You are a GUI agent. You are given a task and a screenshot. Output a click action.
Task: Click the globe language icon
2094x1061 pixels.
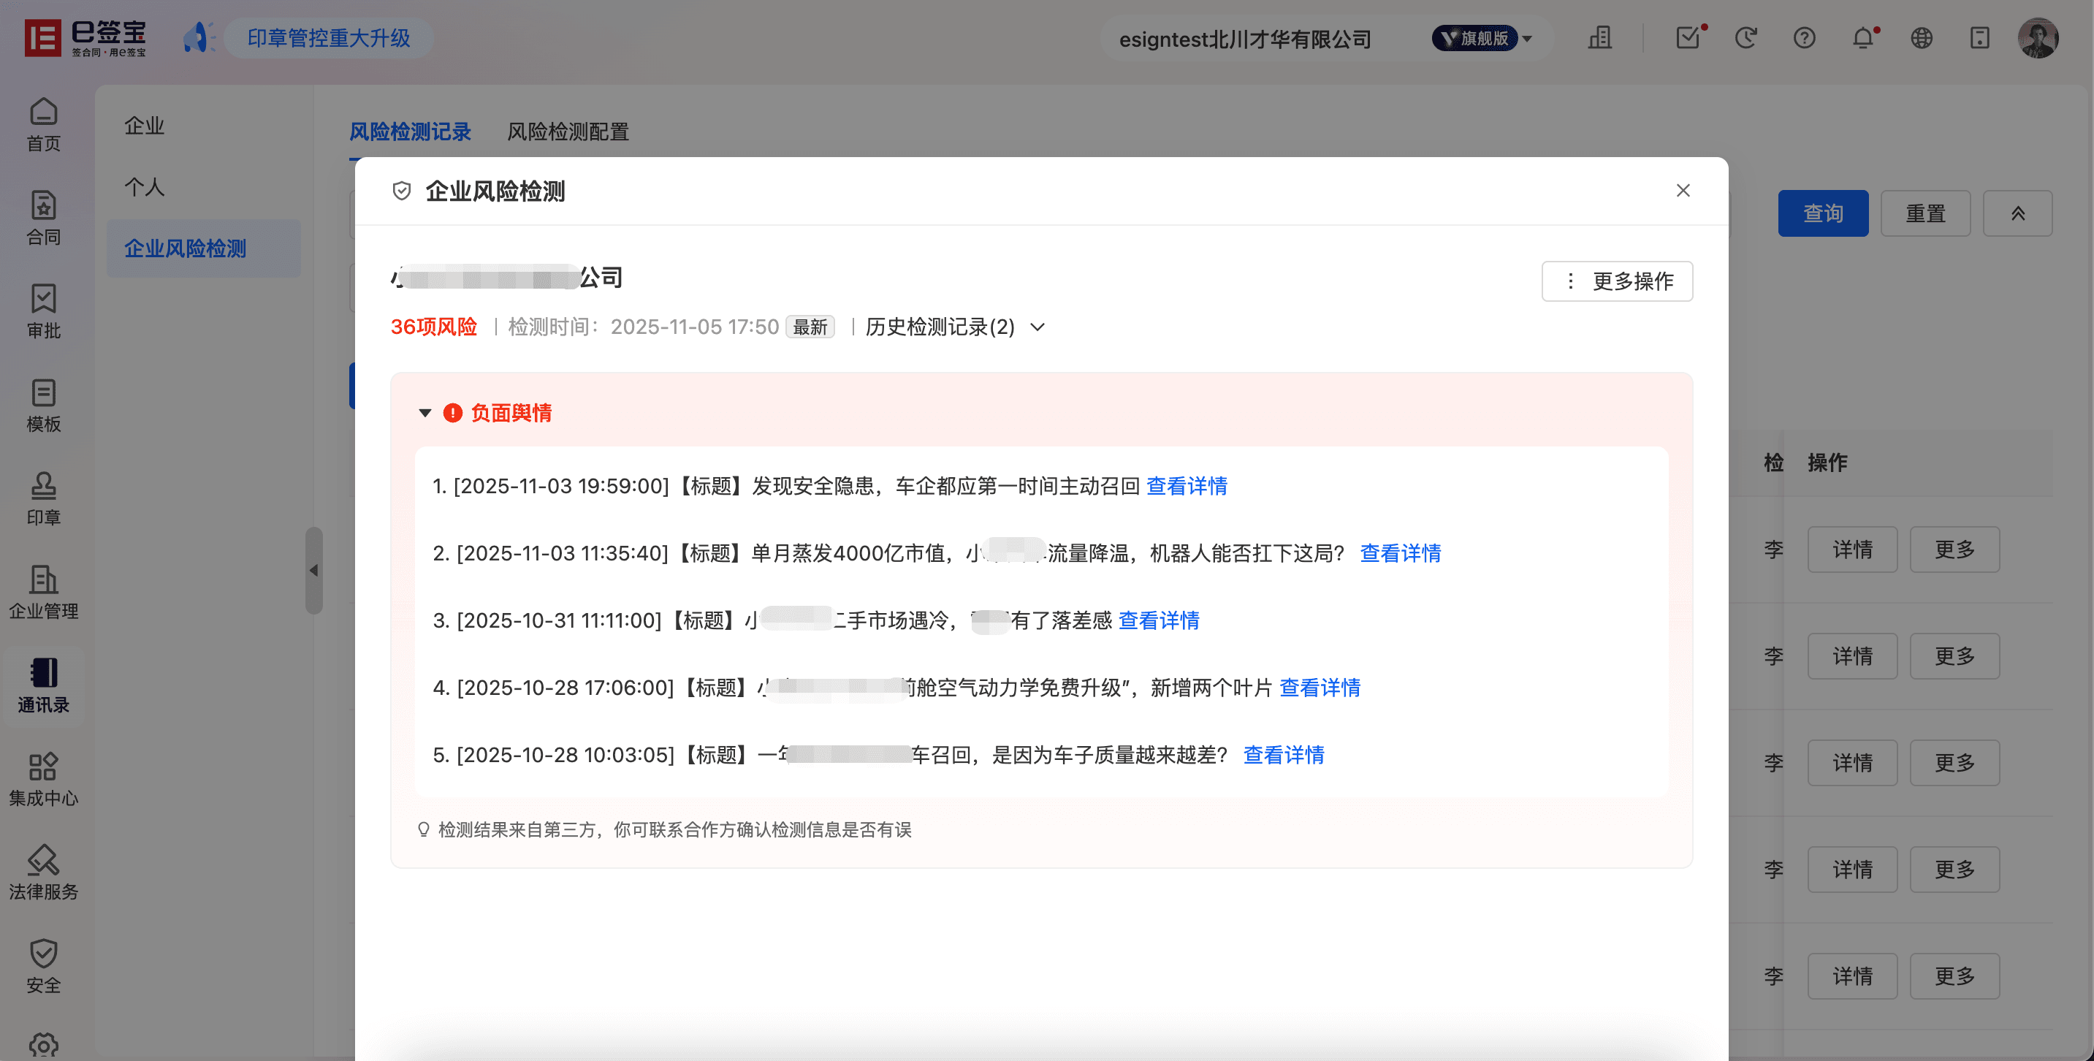coord(1921,37)
